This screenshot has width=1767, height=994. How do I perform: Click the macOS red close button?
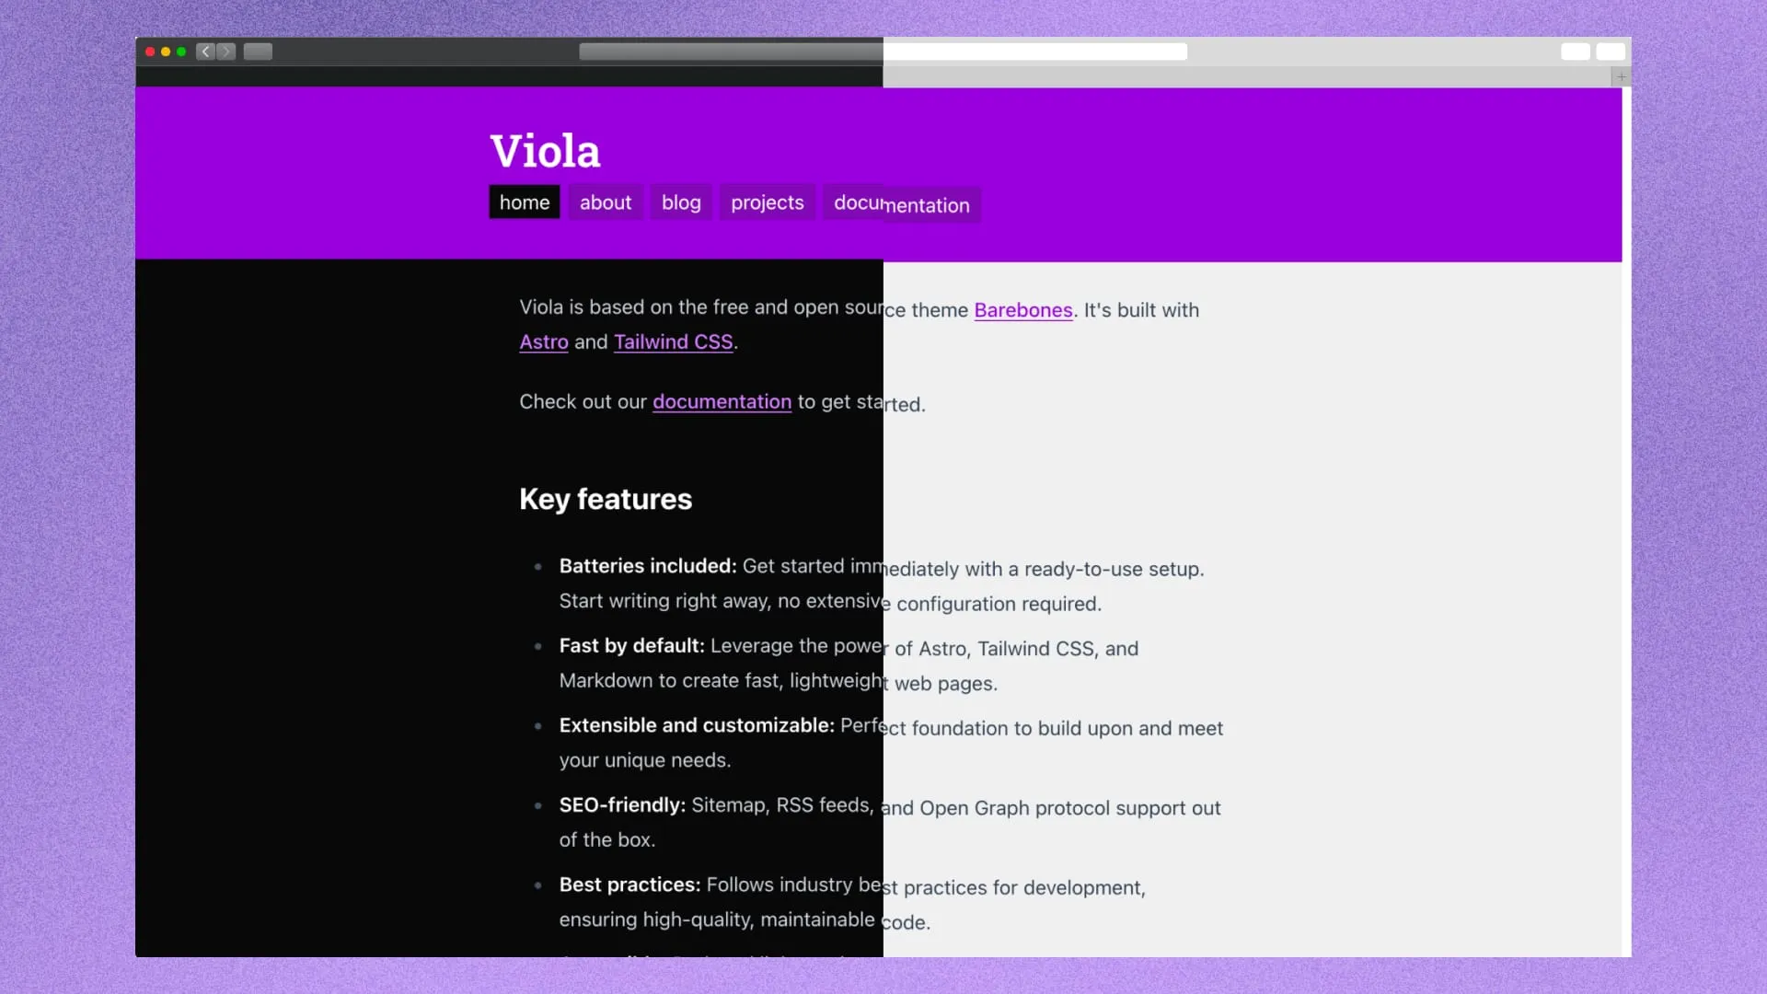click(148, 51)
